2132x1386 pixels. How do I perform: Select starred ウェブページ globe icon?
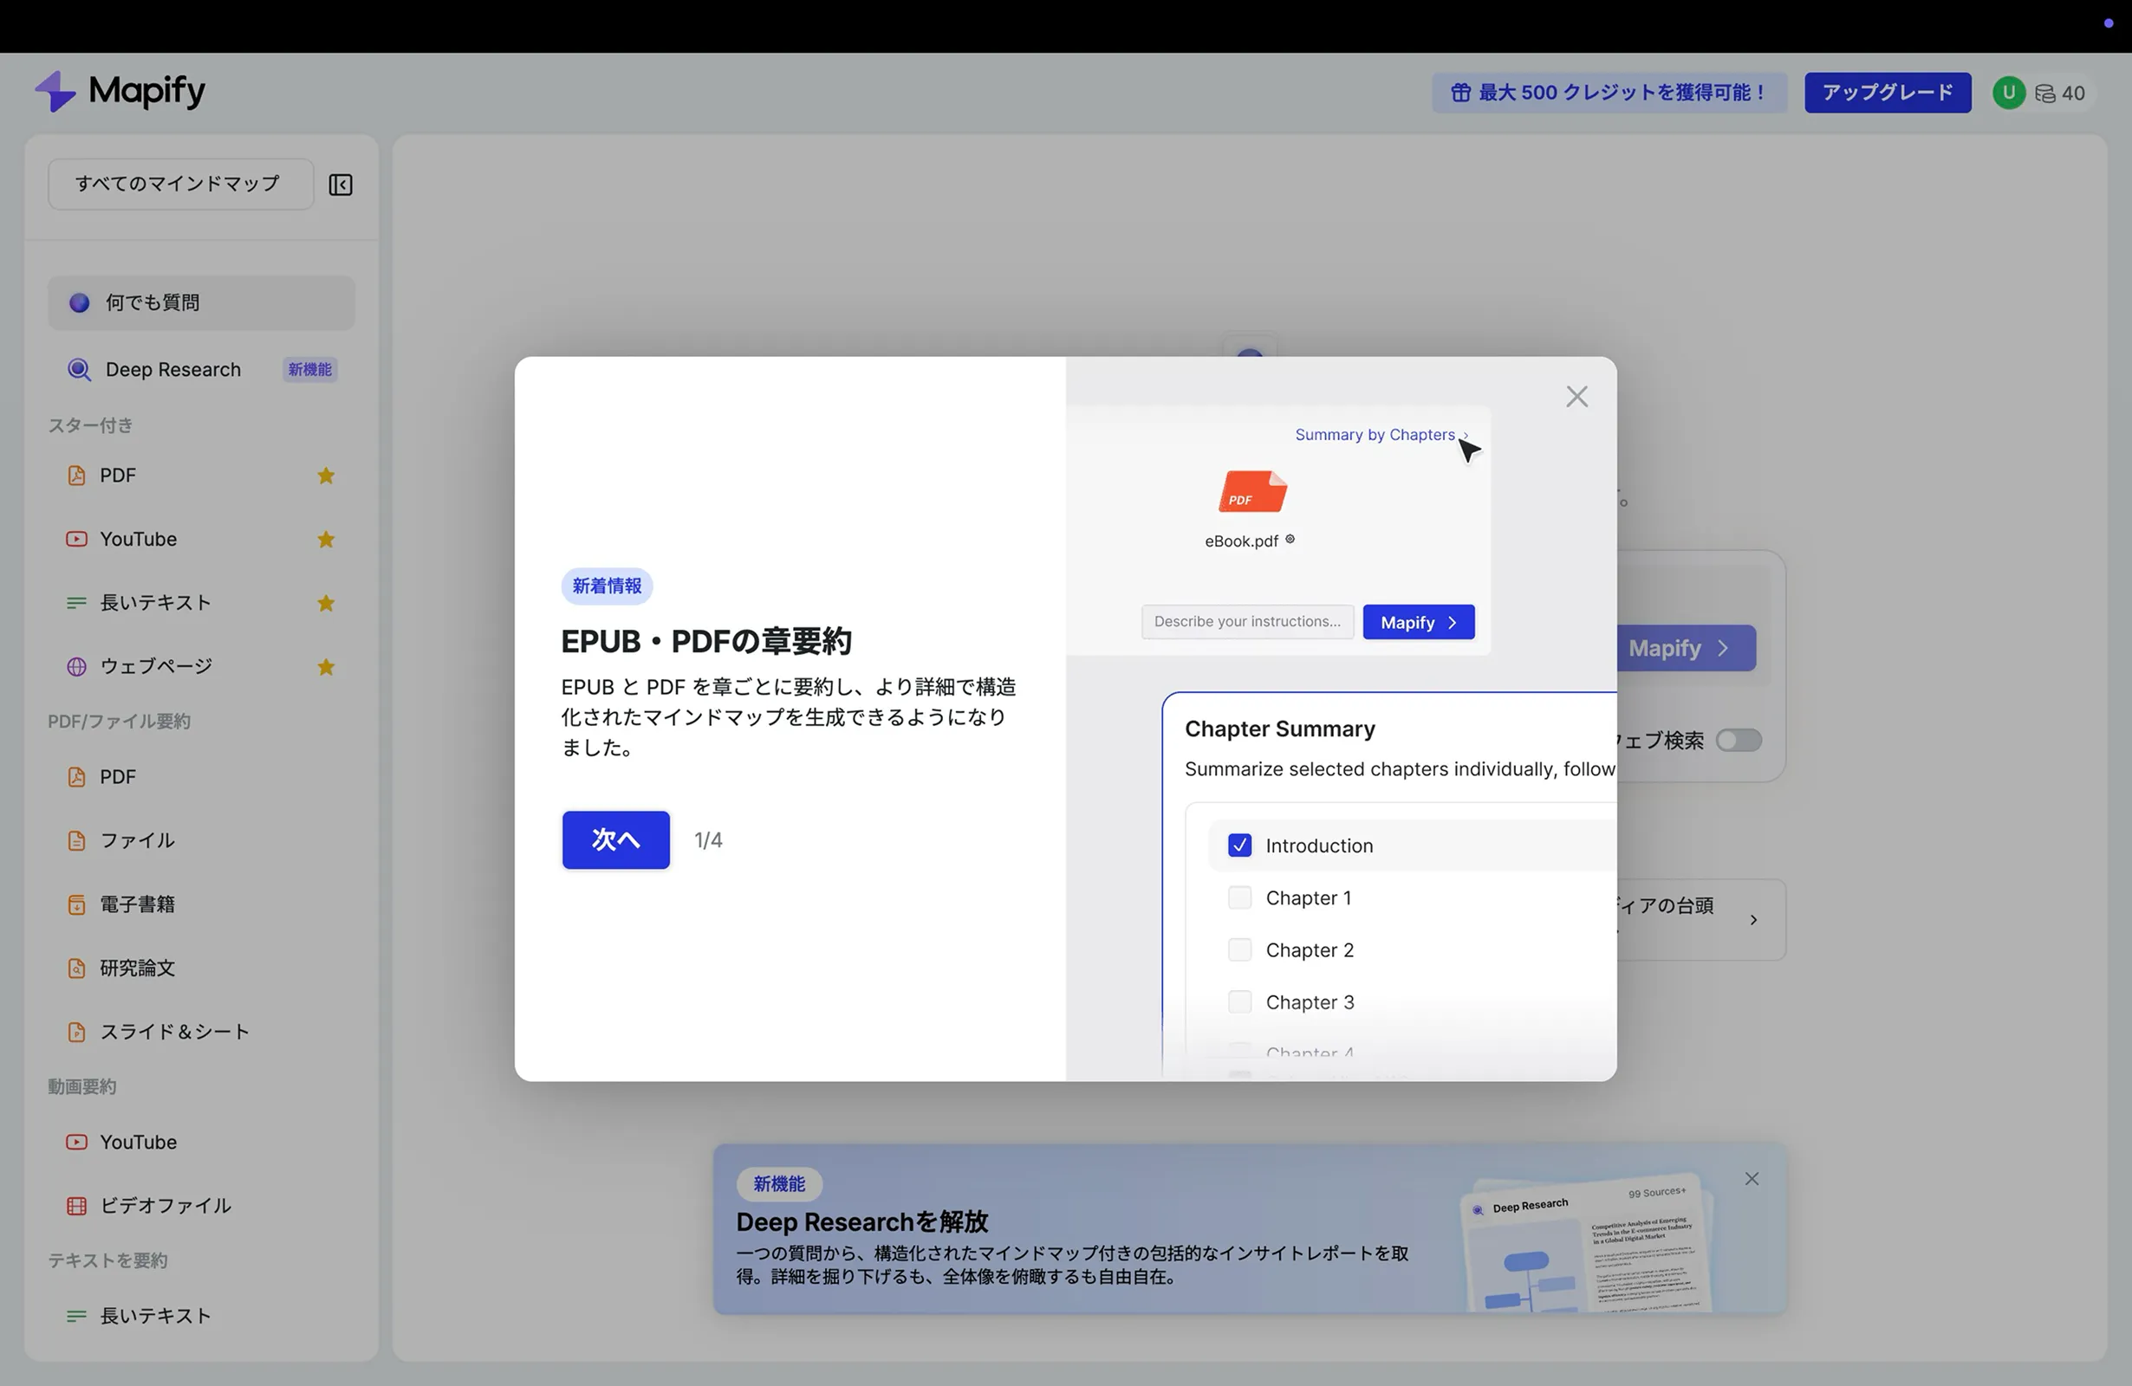point(77,666)
